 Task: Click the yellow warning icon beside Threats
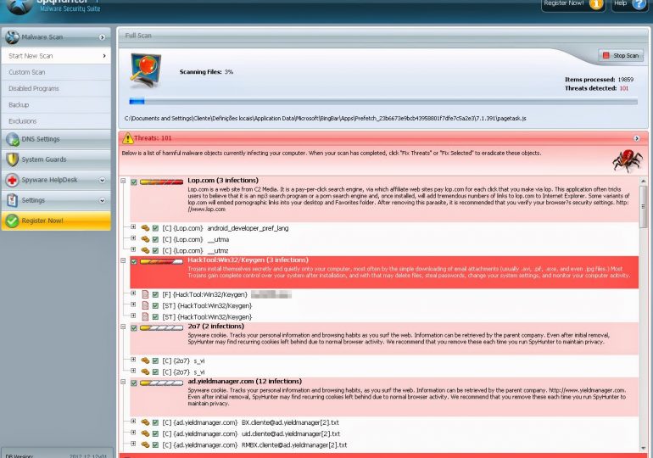point(128,137)
